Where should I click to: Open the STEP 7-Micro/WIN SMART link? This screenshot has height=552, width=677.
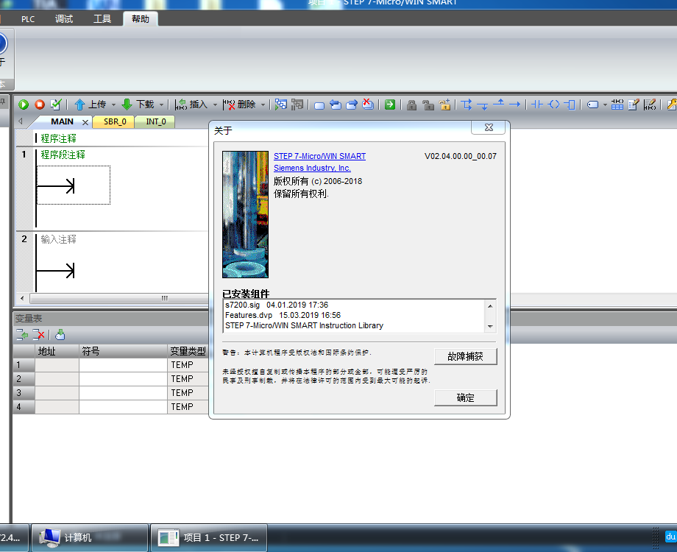pyautogui.click(x=319, y=156)
